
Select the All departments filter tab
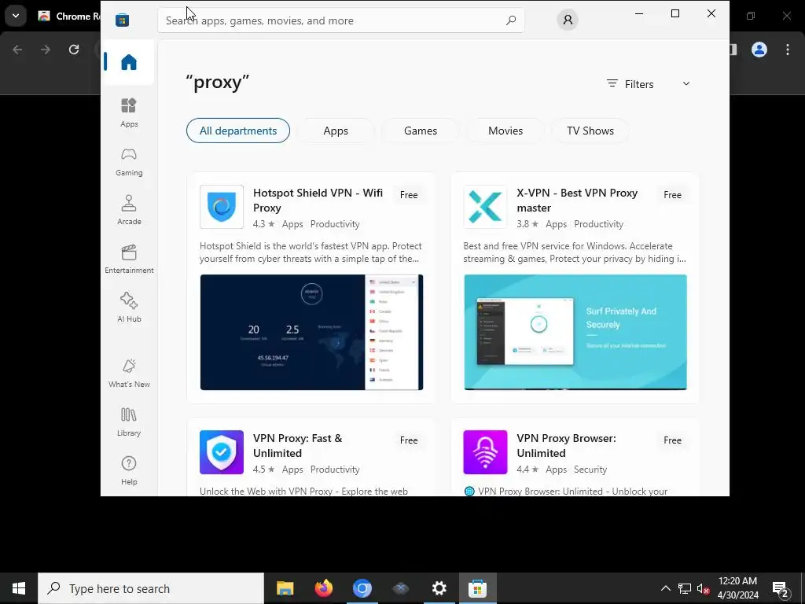click(x=238, y=131)
